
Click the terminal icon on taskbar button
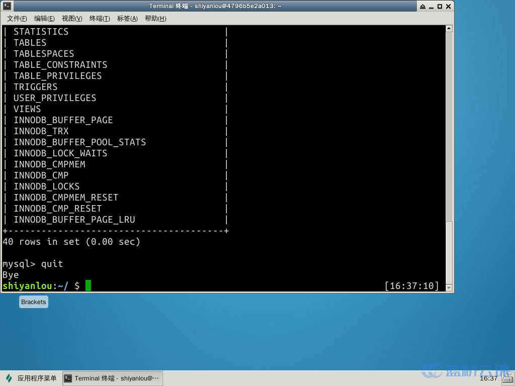pos(68,378)
